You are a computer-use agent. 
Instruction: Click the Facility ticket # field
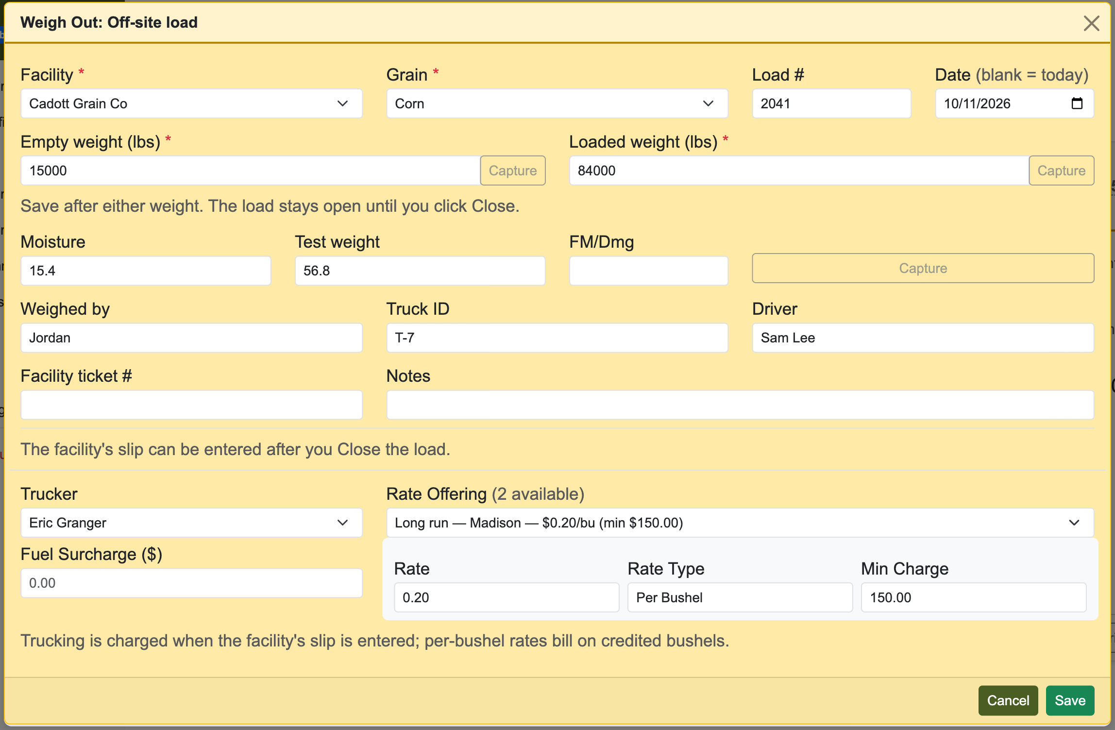[x=191, y=405]
